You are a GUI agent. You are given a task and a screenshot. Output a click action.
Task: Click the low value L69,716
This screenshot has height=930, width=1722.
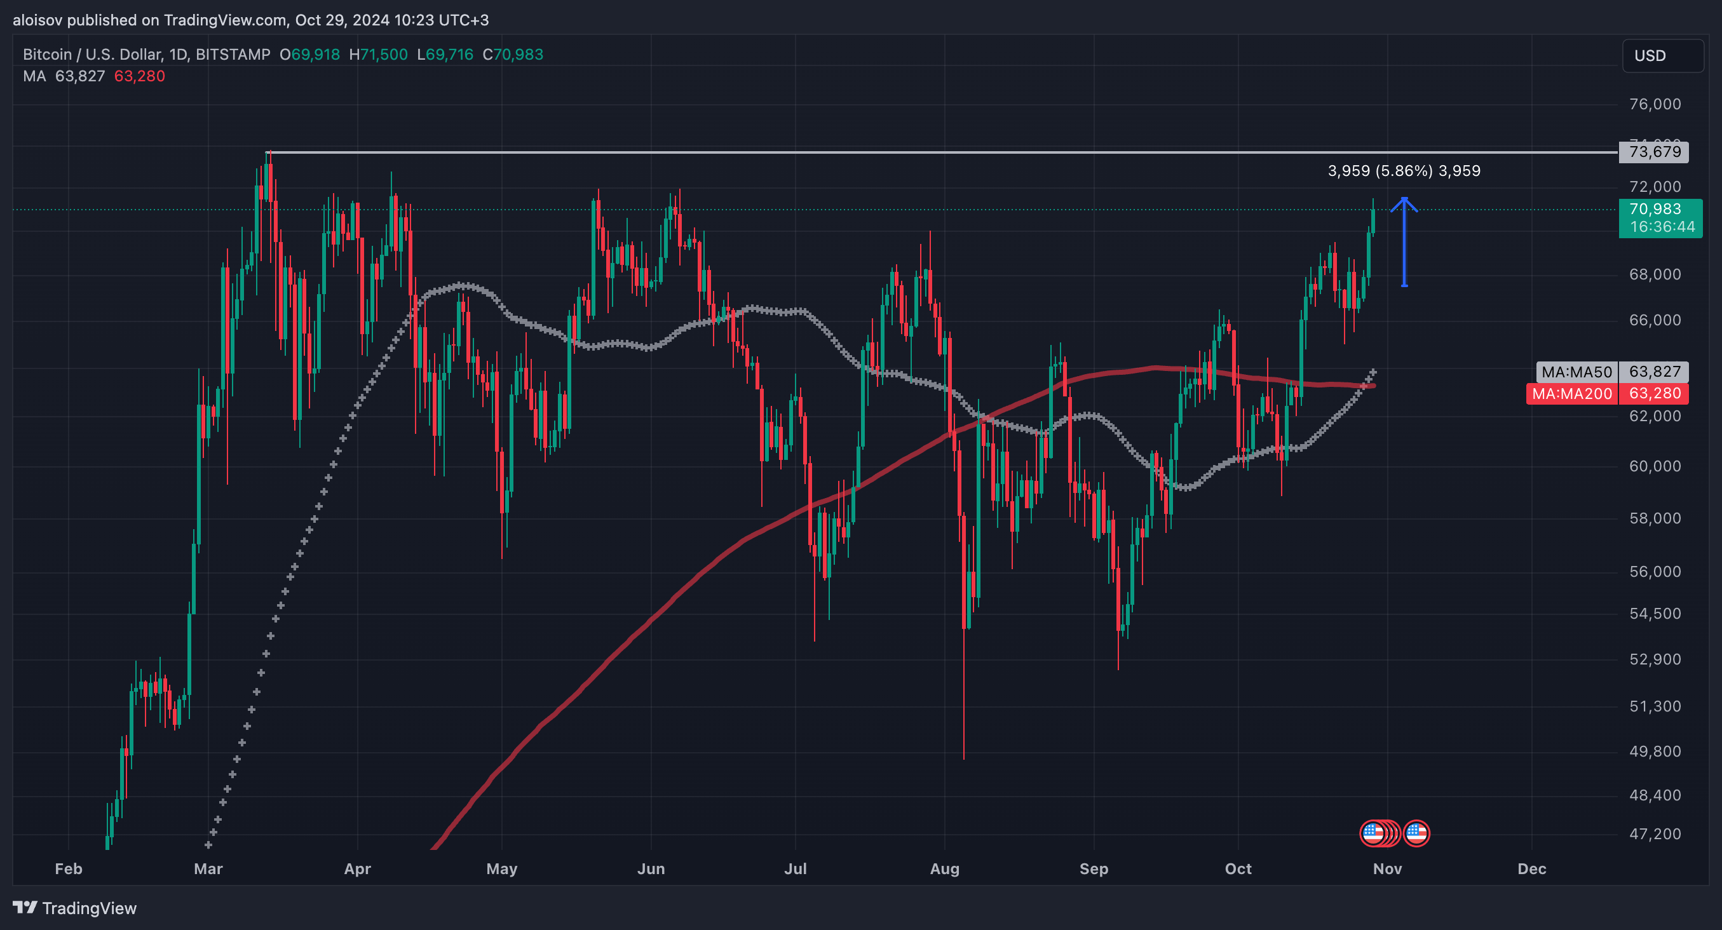445,54
